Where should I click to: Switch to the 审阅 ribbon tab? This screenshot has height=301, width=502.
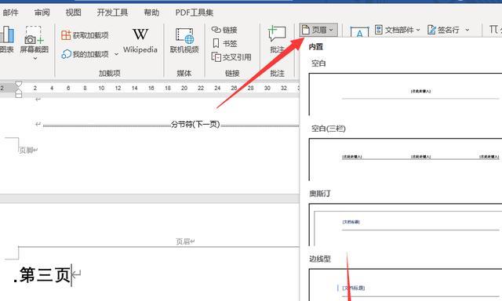42,13
